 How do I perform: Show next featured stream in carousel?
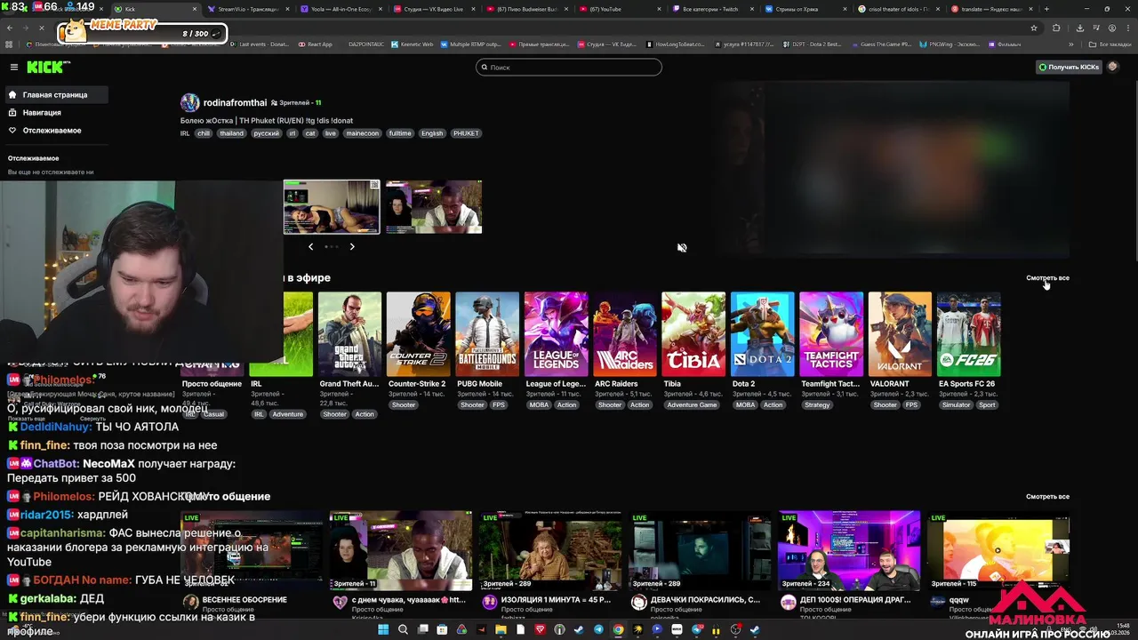click(x=352, y=246)
